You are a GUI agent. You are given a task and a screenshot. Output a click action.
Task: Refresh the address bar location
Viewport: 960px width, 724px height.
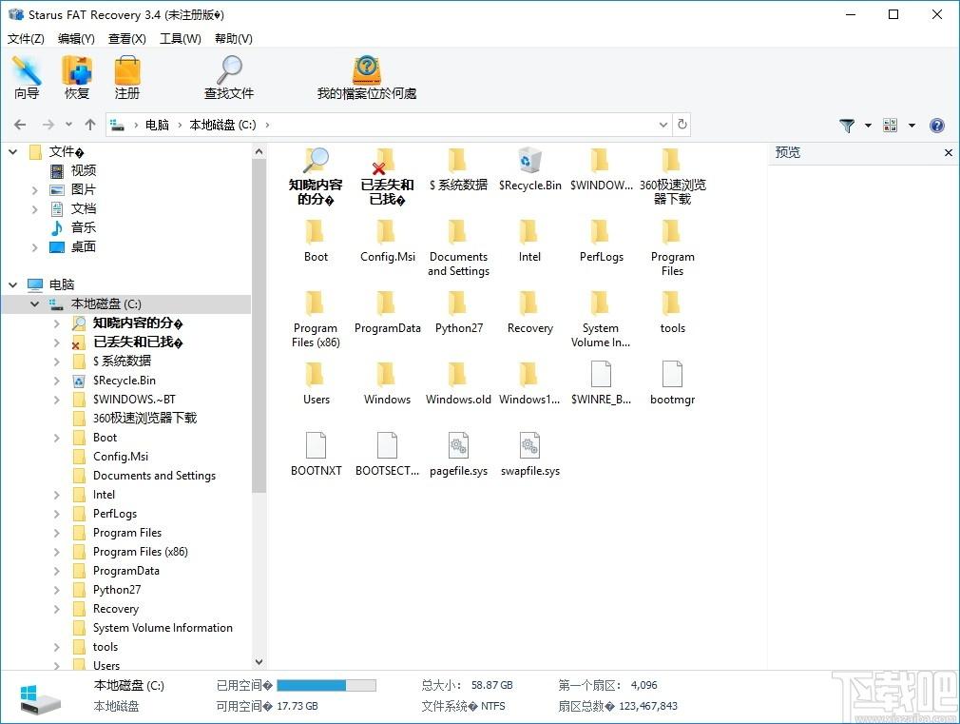(682, 125)
